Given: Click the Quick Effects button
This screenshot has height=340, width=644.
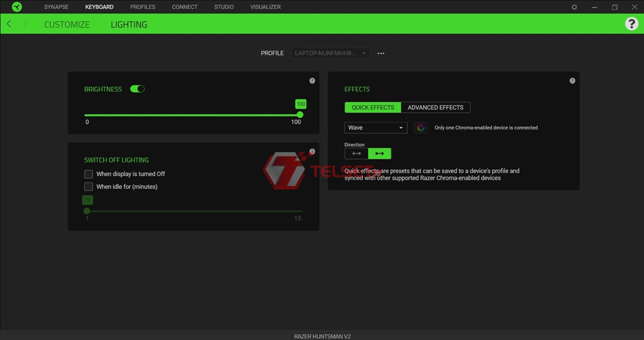Looking at the screenshot, I should 373,108.
